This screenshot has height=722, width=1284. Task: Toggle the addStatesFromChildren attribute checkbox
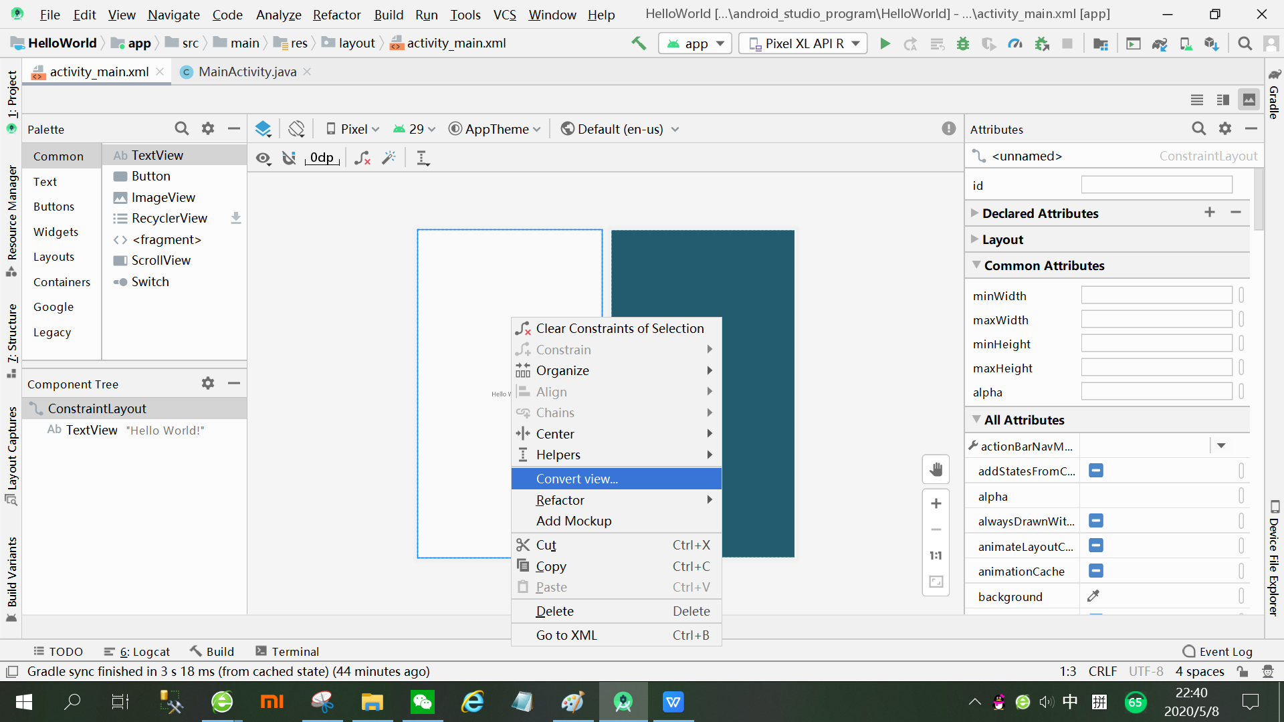click(1095, 471)
